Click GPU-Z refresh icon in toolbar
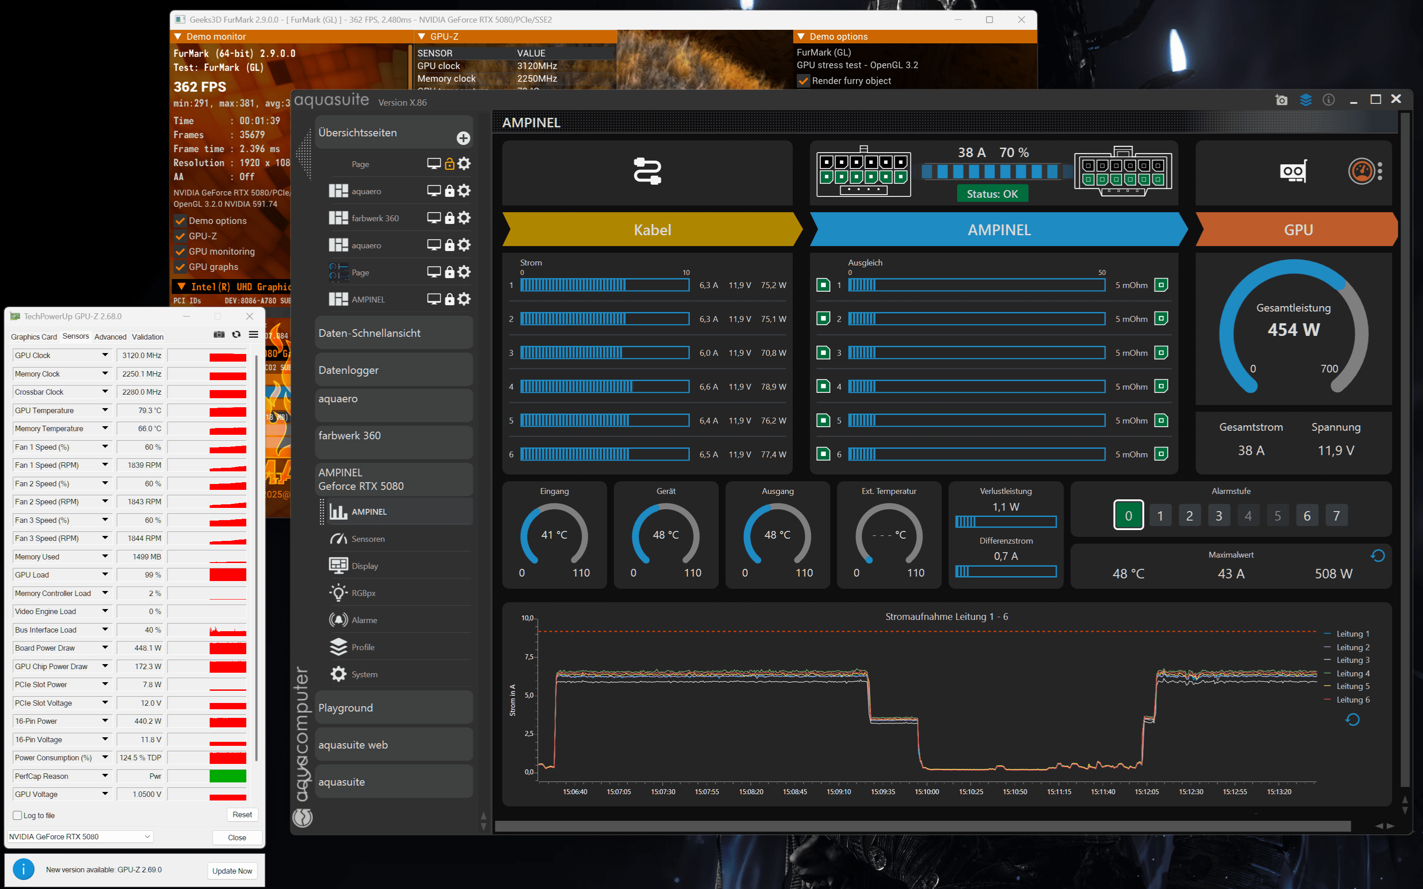The image size is (1423, 889). pyautogui.click(x=236, y=335)
